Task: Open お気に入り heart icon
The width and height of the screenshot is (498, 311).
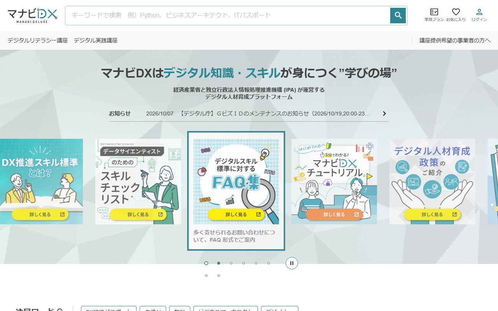Action: click(x=456, y=15)
